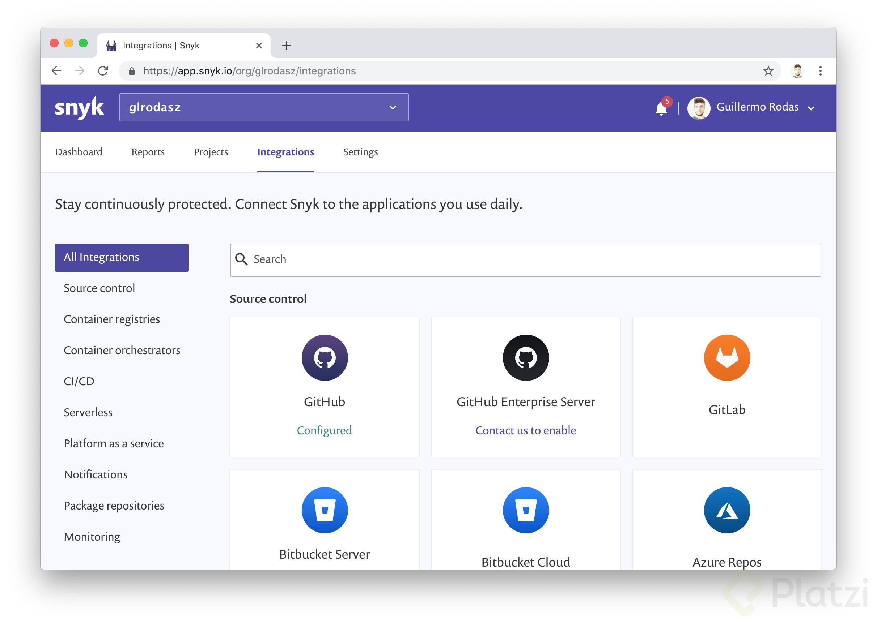
Task: Click the Snyk tab favicon
Action: [x=111, y=46]
